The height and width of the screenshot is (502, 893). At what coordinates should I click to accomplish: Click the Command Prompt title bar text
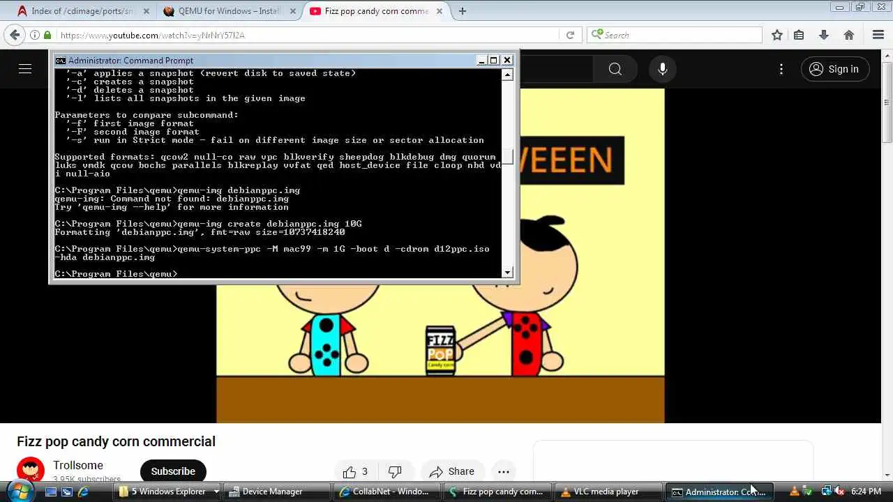(130, 61)
